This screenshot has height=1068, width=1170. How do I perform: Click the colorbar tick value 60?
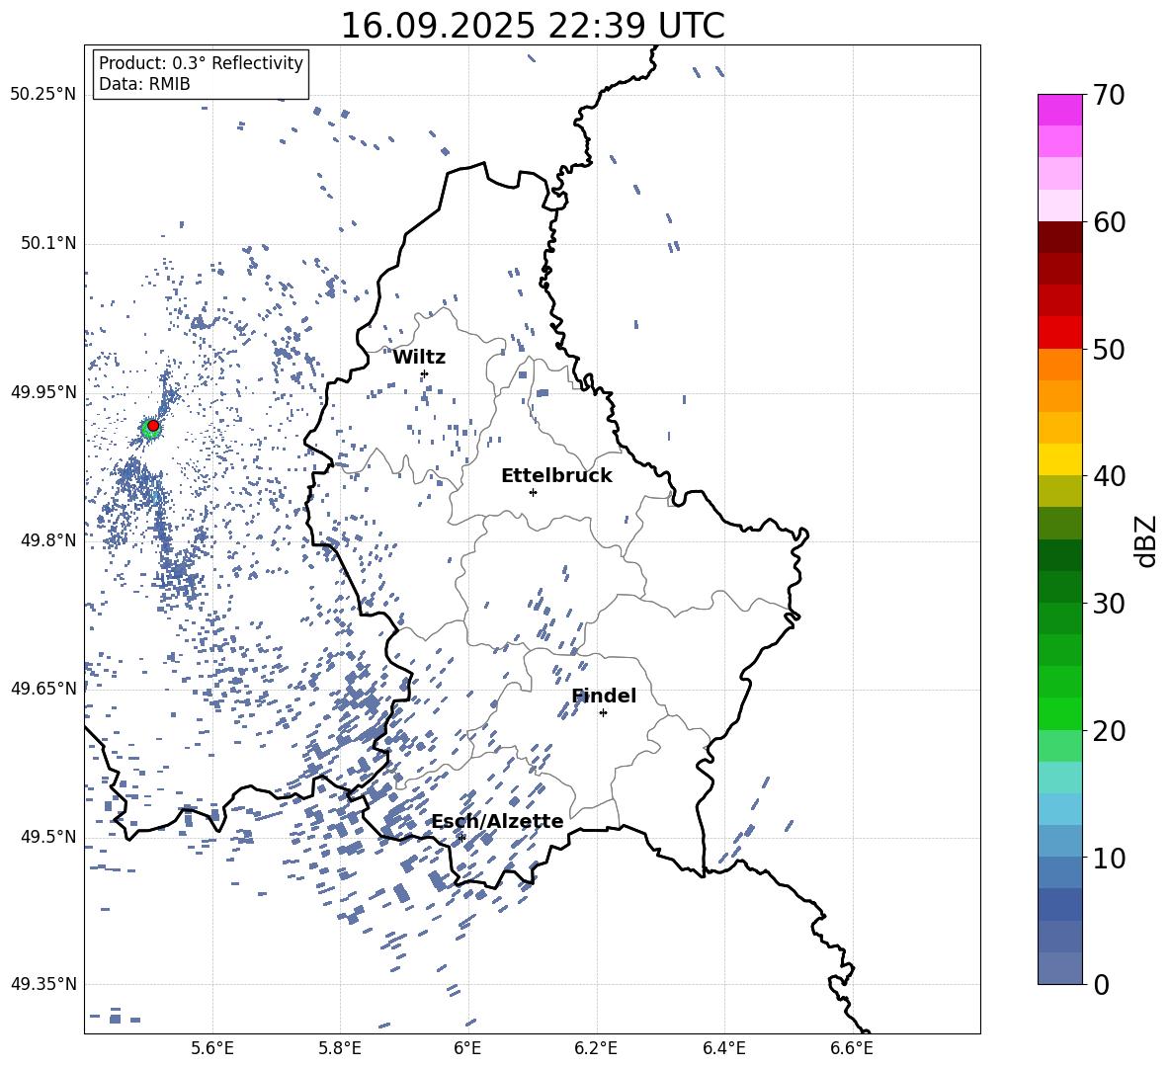(1109, 222)
